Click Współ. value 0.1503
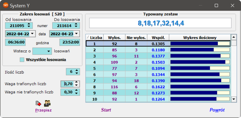The height and width of the screenshot is (118, 241). coord(158,62)
